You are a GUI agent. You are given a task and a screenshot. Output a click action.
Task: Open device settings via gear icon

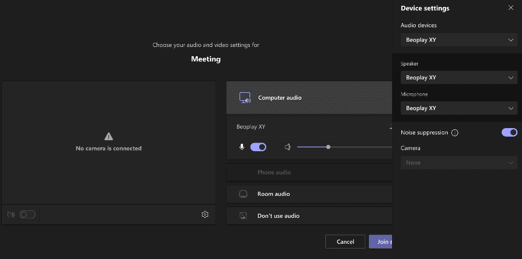pos(205,214)
